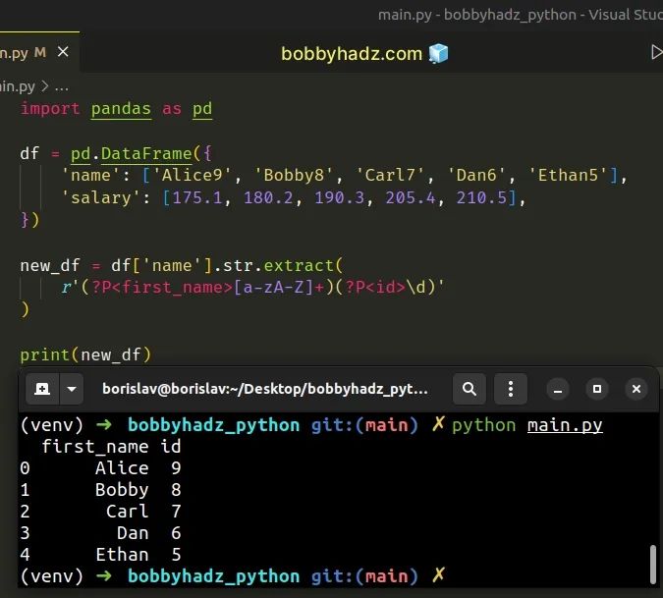
Task: Maximize the terminal window
Action: tap(597, 389)
